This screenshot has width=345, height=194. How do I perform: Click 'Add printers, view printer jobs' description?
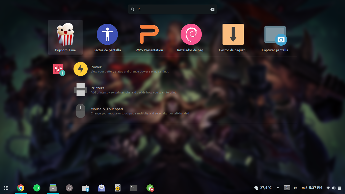pos(133,92)
